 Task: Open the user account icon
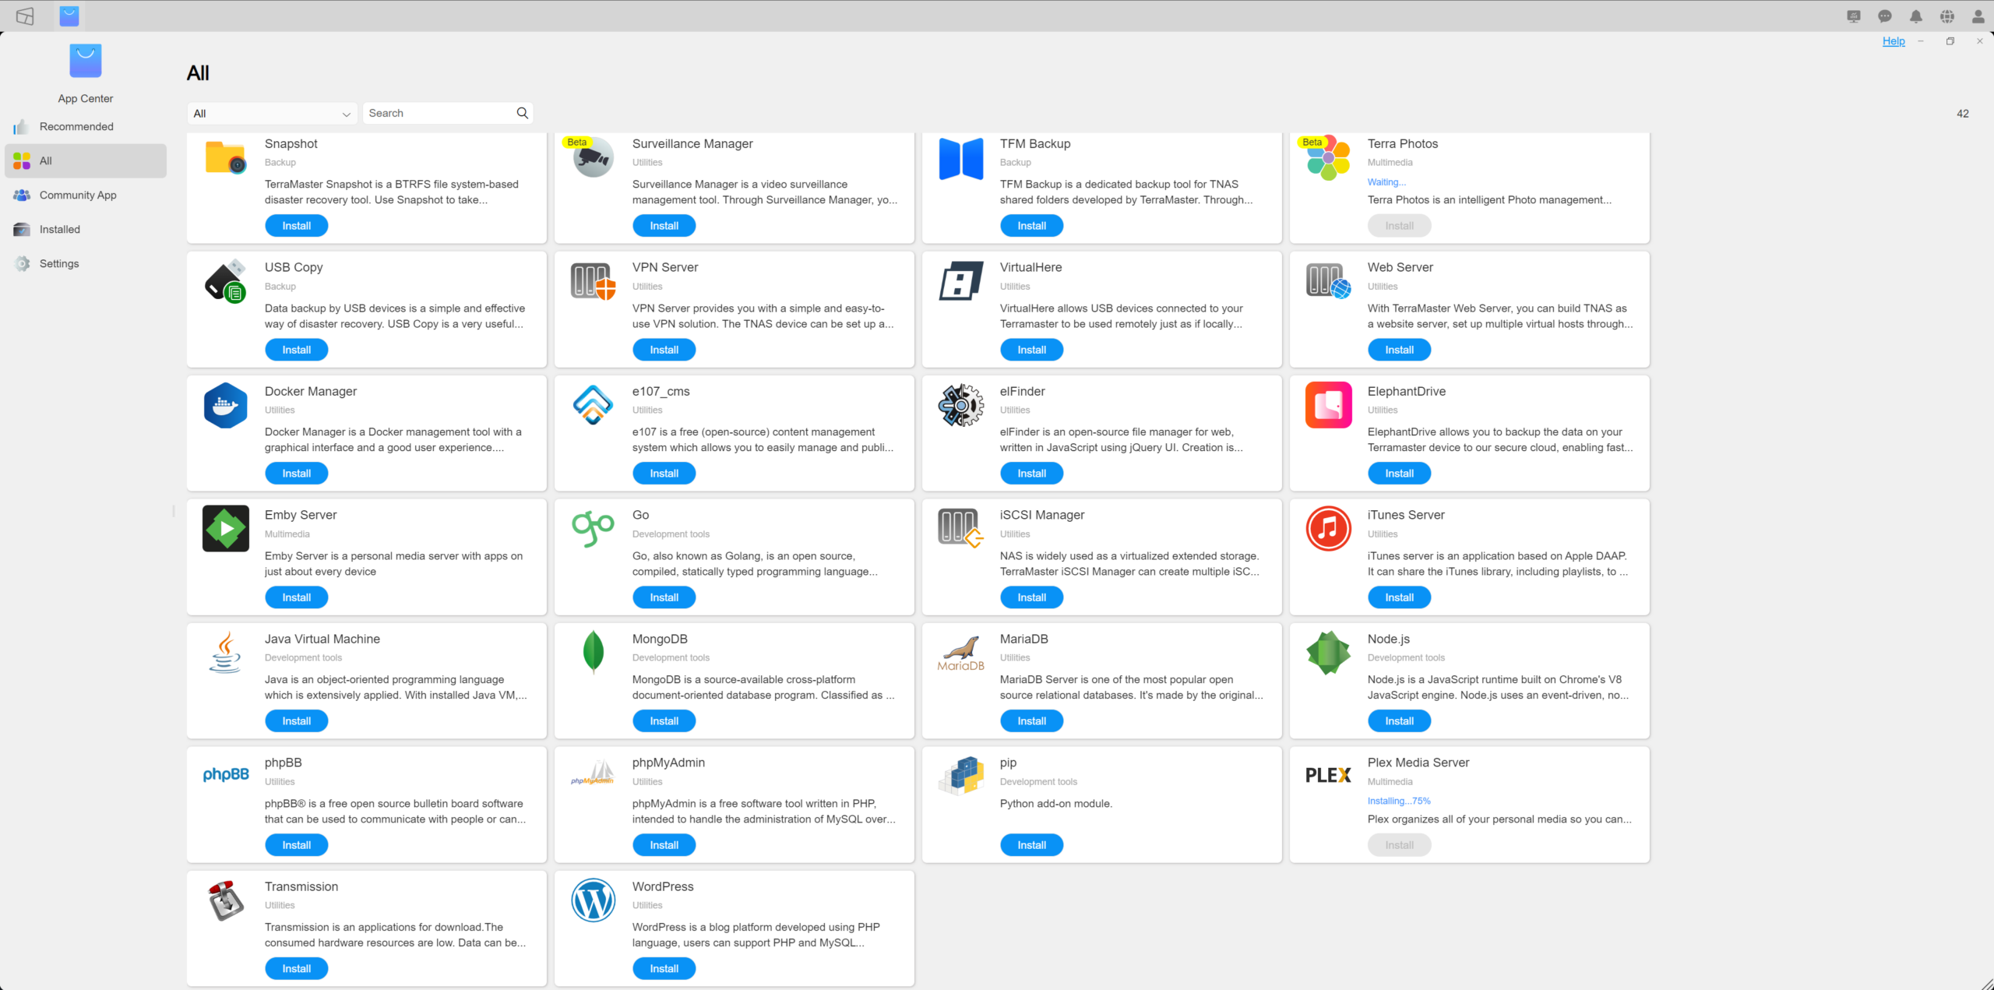pyautogui.click(x=1978, y=16)
